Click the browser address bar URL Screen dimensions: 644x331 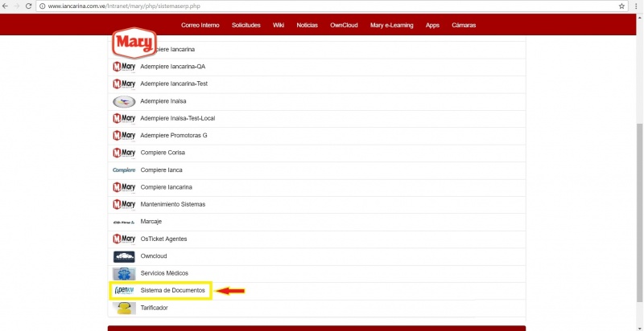[124, 6]
